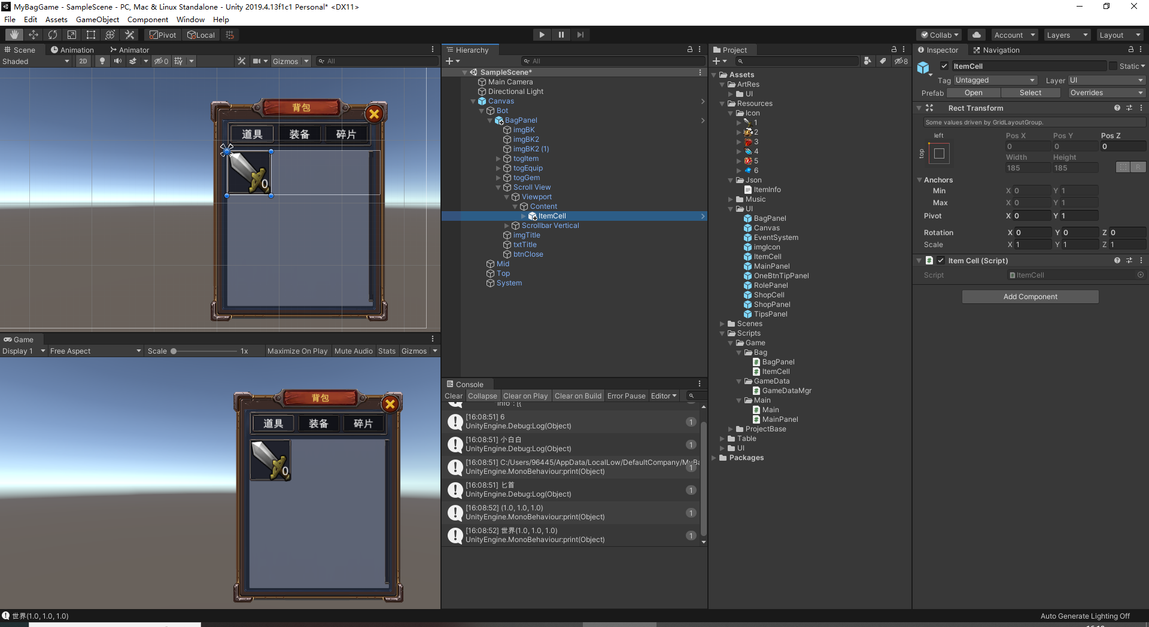Open the Collab button

coord(939,35)
